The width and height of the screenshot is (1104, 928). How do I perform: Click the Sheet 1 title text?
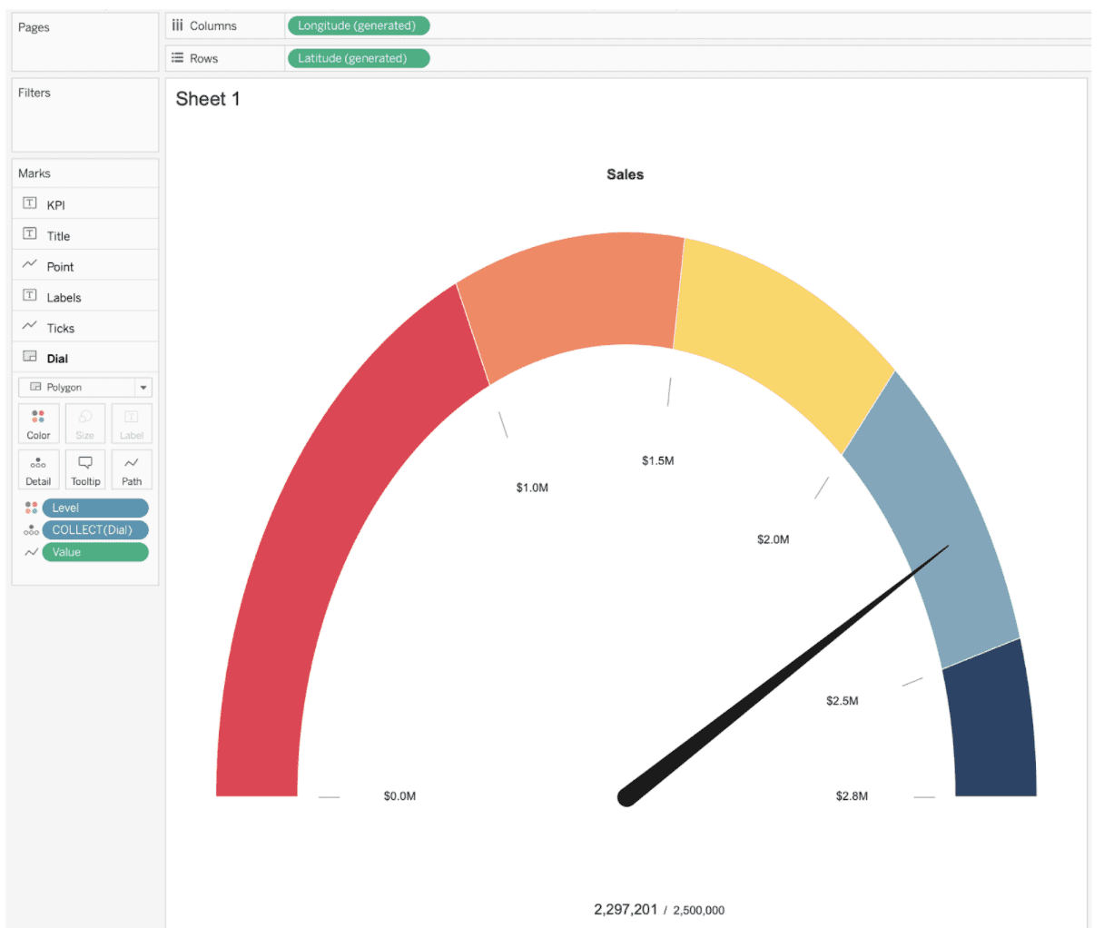pyautogui.click(x=208, y=99)
